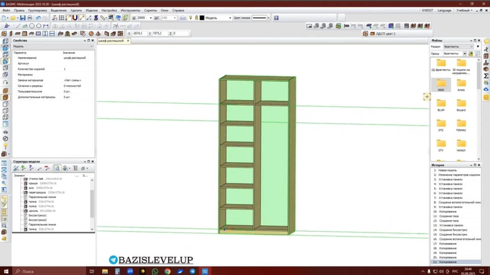This screenshot has width=490, height=275.
Task: Select the polygon drawing tool
Action: point(39,26)
